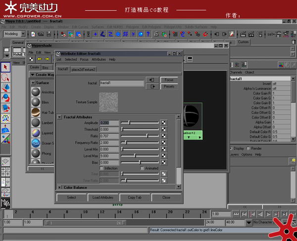297x241 pixels.
Task: Enable the Animated checkbox
Action: click(142, 168)
